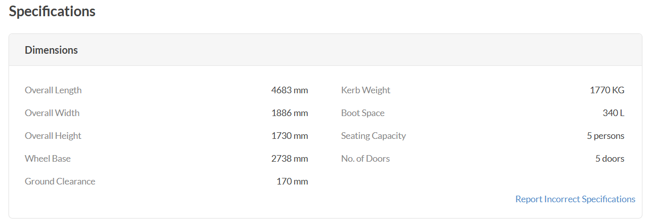Image resolution: width=654 pixels, height=222 pixels.
Task: Click the 170 mm clearance value
Action: coord(292,181)
